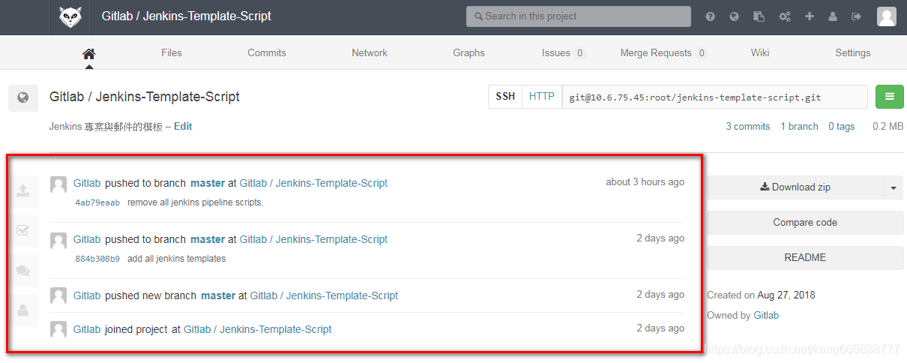Viewport: 907px width, 363px height.
Task: Filter activity by merge events check icon
Action: coord(23,230)
